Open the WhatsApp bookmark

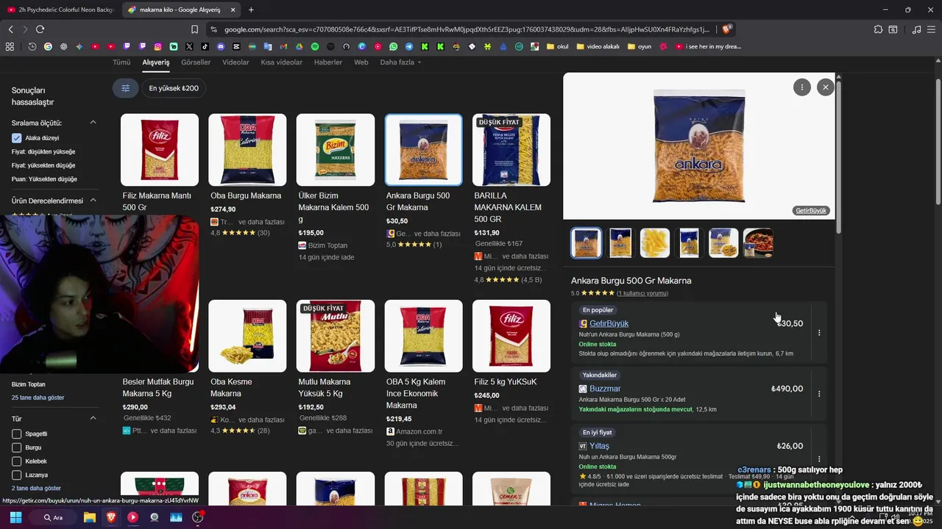click(x=393, y=46)
